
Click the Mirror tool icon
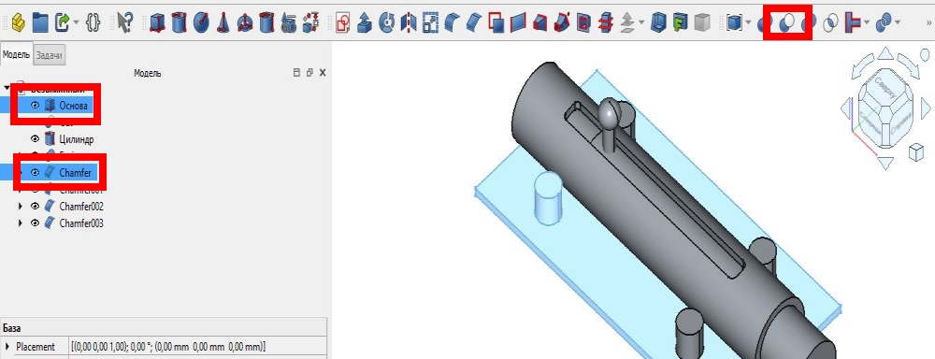pyautogui.click(x=409, y=23)
